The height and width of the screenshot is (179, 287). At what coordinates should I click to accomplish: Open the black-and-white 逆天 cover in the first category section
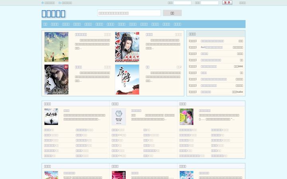pyautogui.click(x=51, y=117)
